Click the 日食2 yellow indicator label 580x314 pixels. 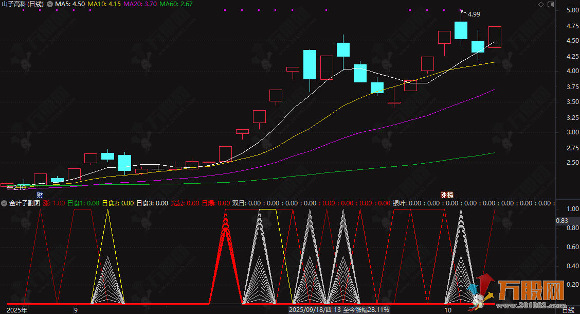coord(118,203)
